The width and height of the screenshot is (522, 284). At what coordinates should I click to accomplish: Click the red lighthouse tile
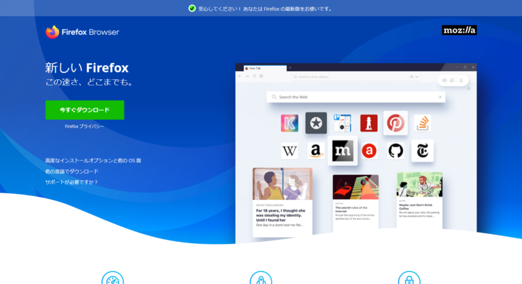369,123
